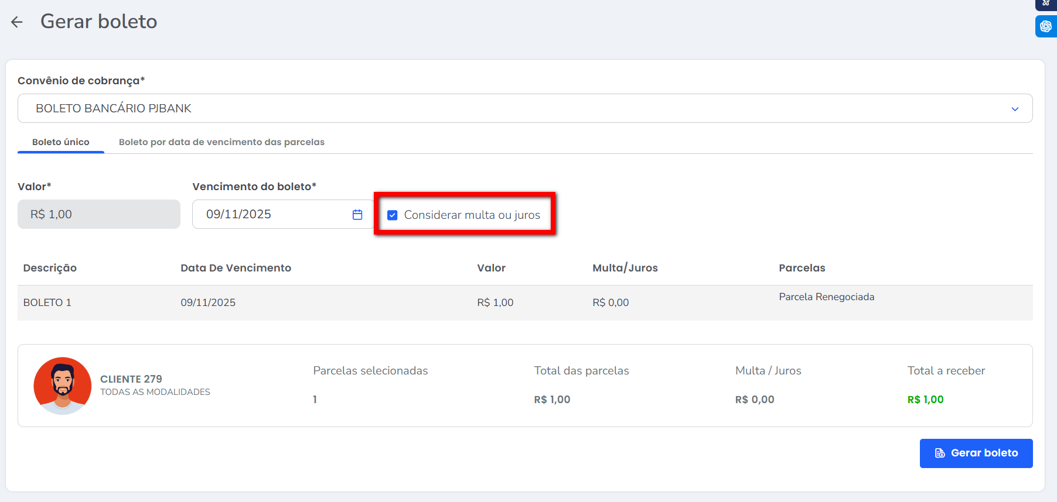Expand the Convênio de cobrança chevron arrow

click(1015, 109)
